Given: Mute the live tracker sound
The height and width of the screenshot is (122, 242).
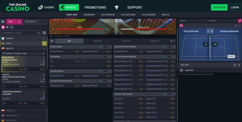Looking at the screenshot, I should (x=236, y=25).
